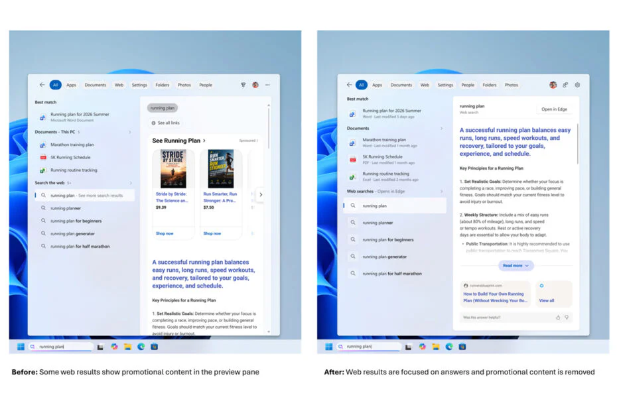This screenshot has width=617, height=411.
Task: Open Microsoft Store from the After taskbar
Action: click(462, 347)
